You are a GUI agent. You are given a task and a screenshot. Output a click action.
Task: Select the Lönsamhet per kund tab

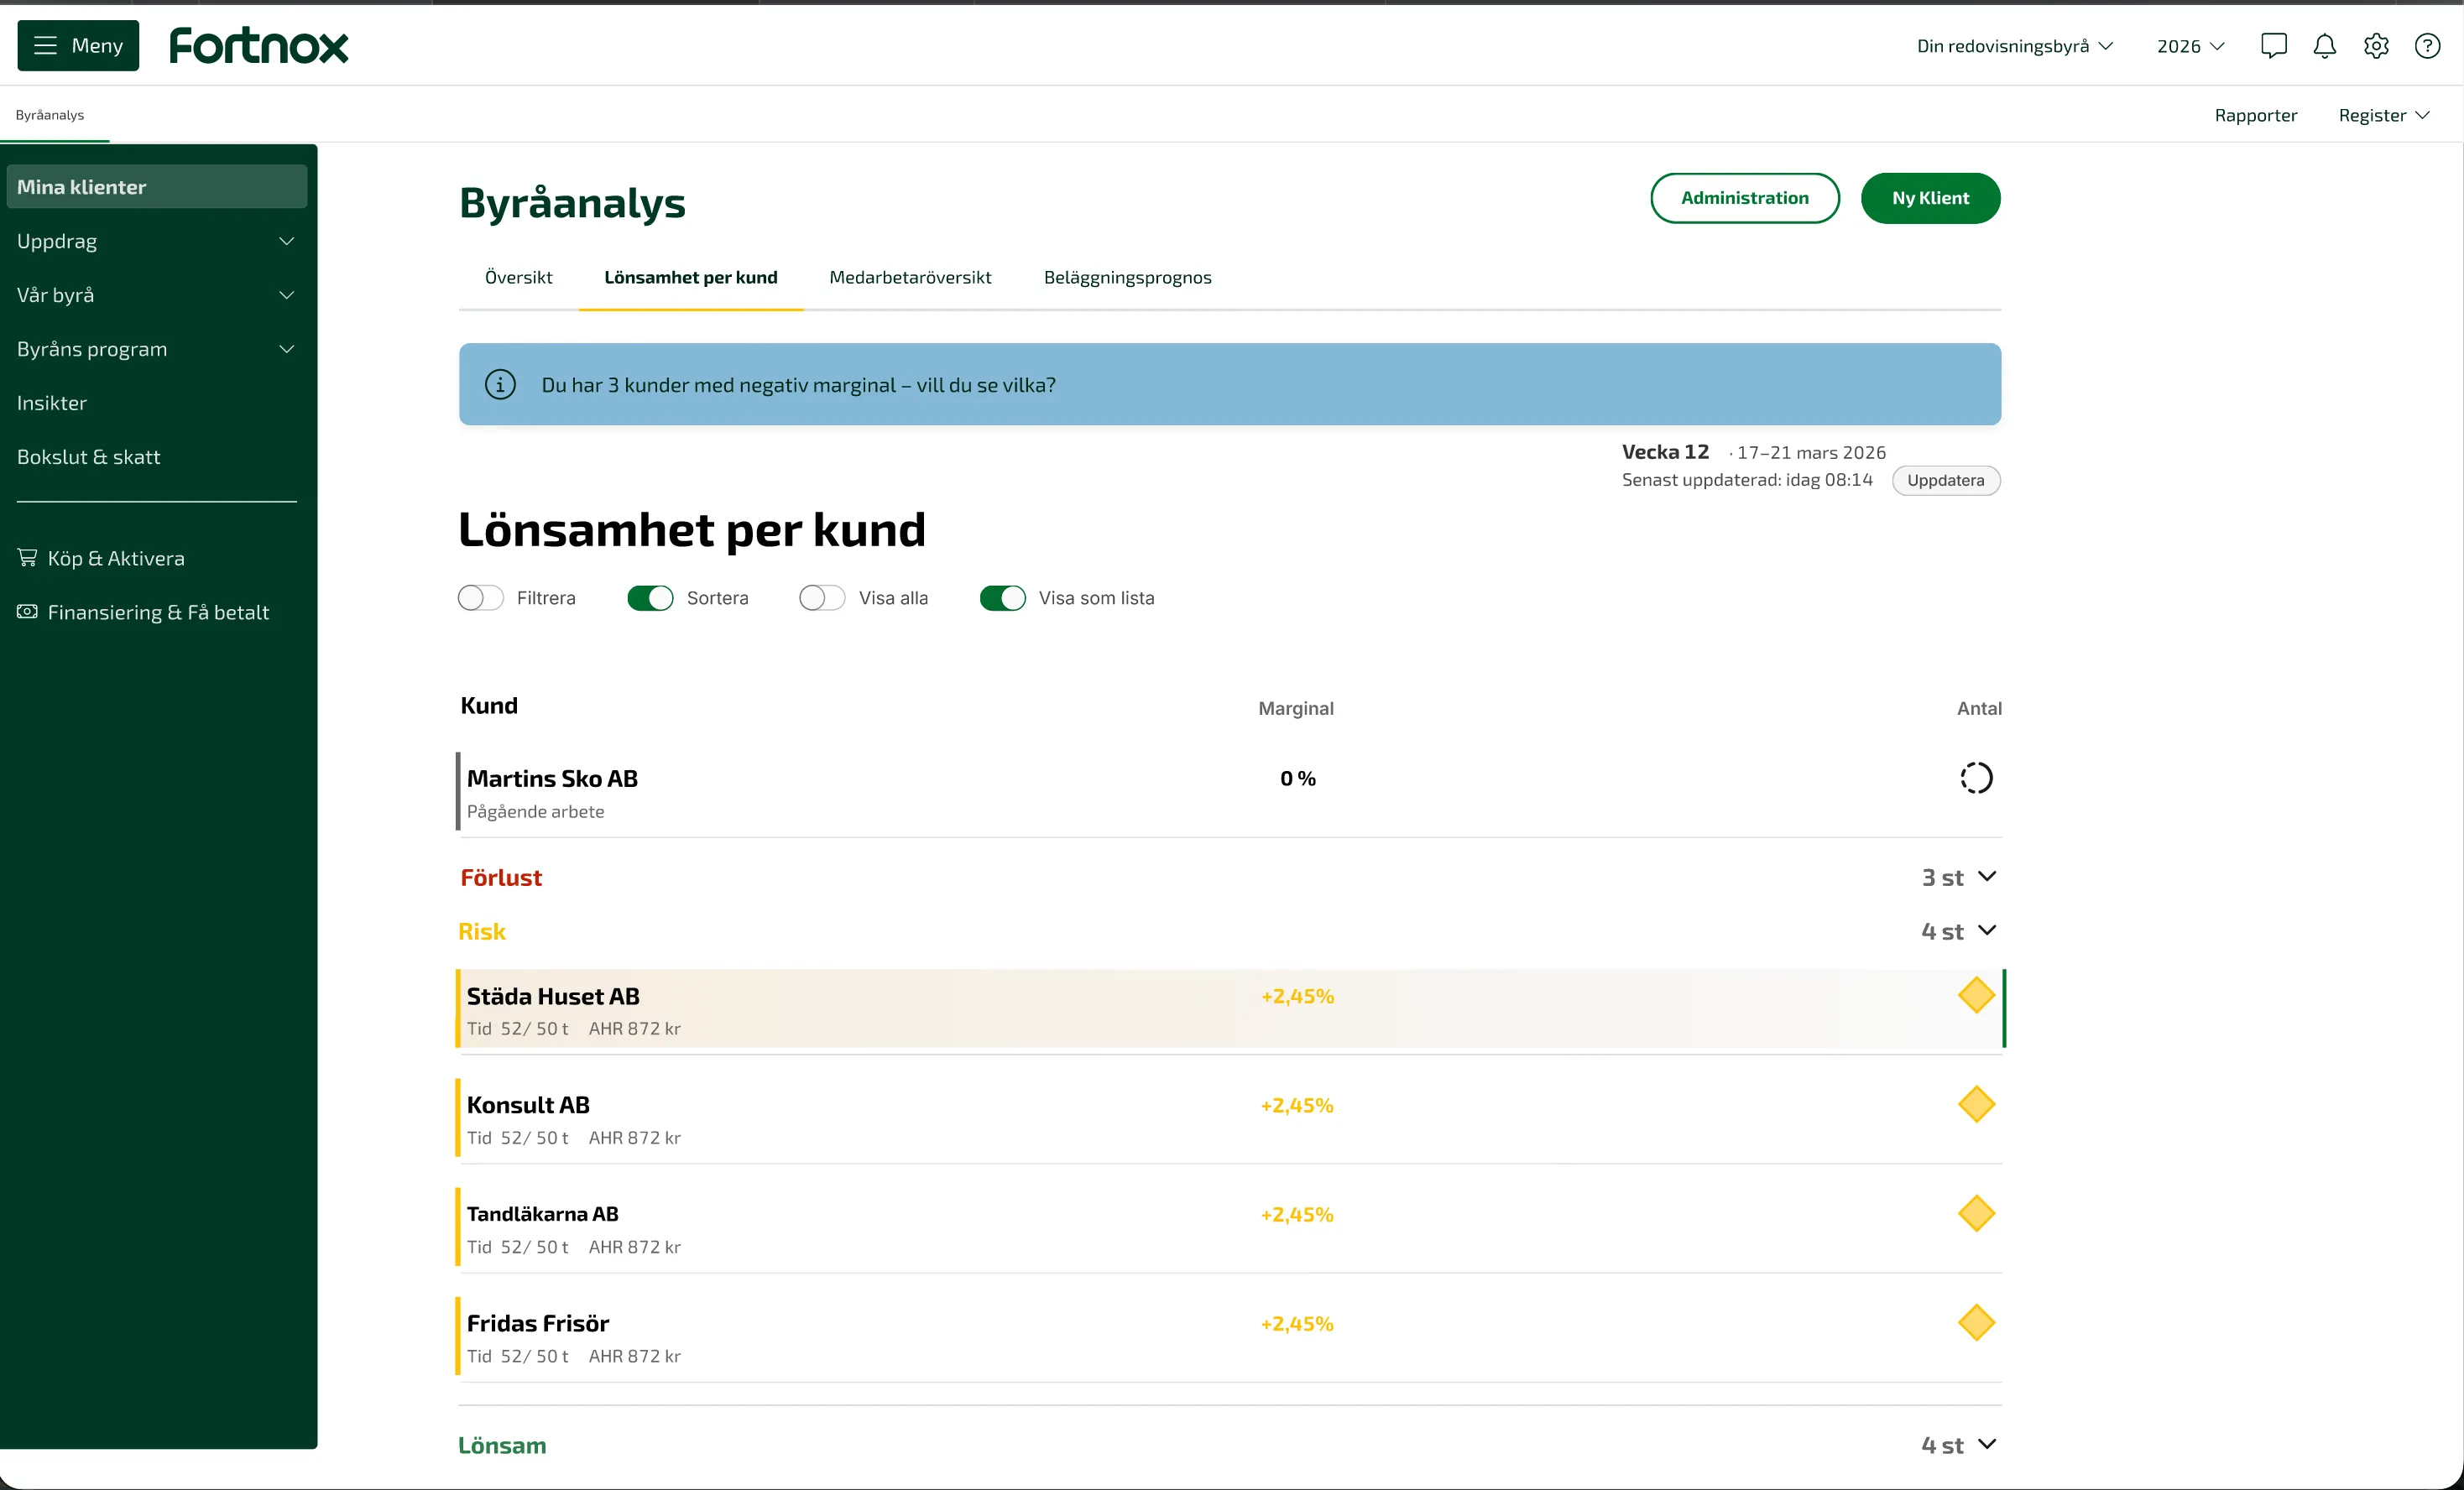690,277
